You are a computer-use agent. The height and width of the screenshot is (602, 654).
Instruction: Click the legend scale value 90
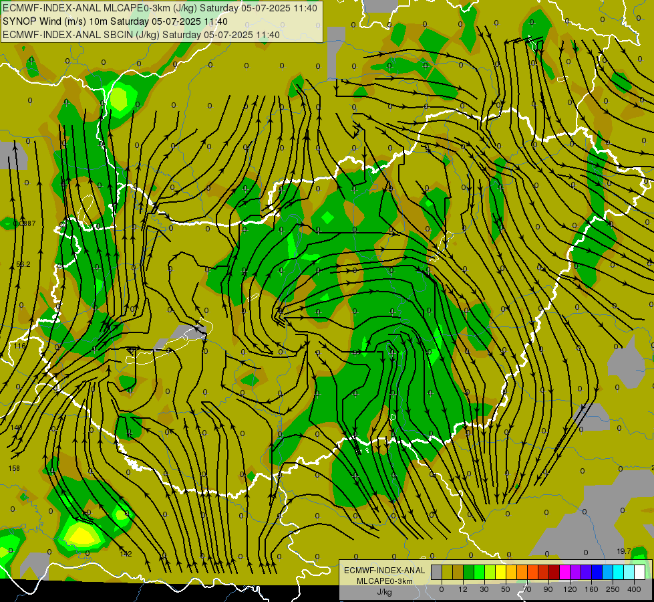tap(548, 589)
